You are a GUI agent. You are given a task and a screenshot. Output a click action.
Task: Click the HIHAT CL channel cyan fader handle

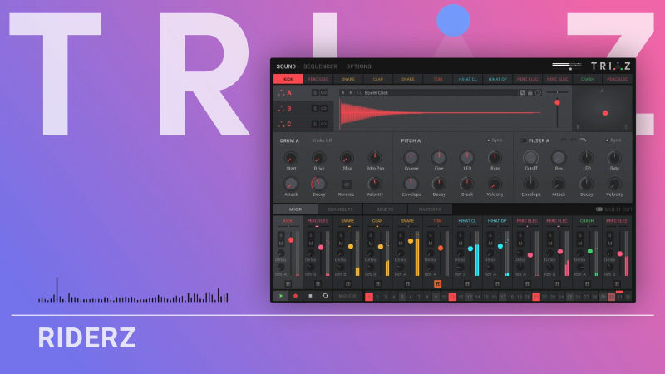[470, 249]
